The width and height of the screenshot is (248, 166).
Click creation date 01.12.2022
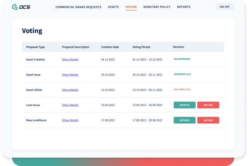pyautogui.click(x=108, y=60)
